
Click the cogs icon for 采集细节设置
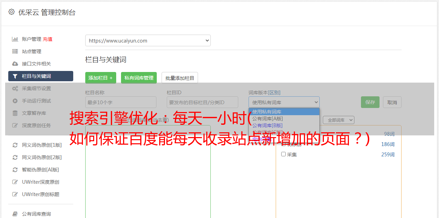(x=15, y=88)
